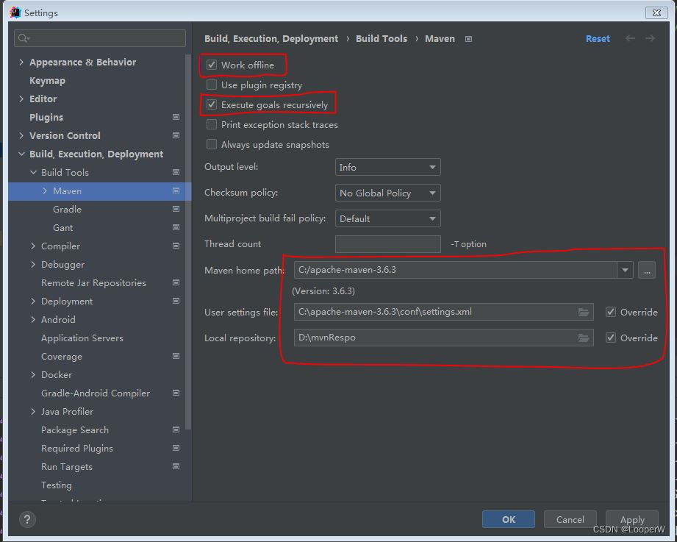Go back using the left arrow

(x=631, y=38)
